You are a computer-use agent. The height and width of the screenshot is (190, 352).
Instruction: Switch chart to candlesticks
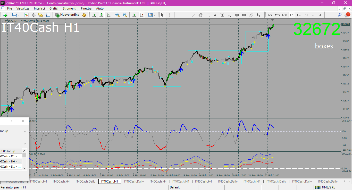point(101,15)
